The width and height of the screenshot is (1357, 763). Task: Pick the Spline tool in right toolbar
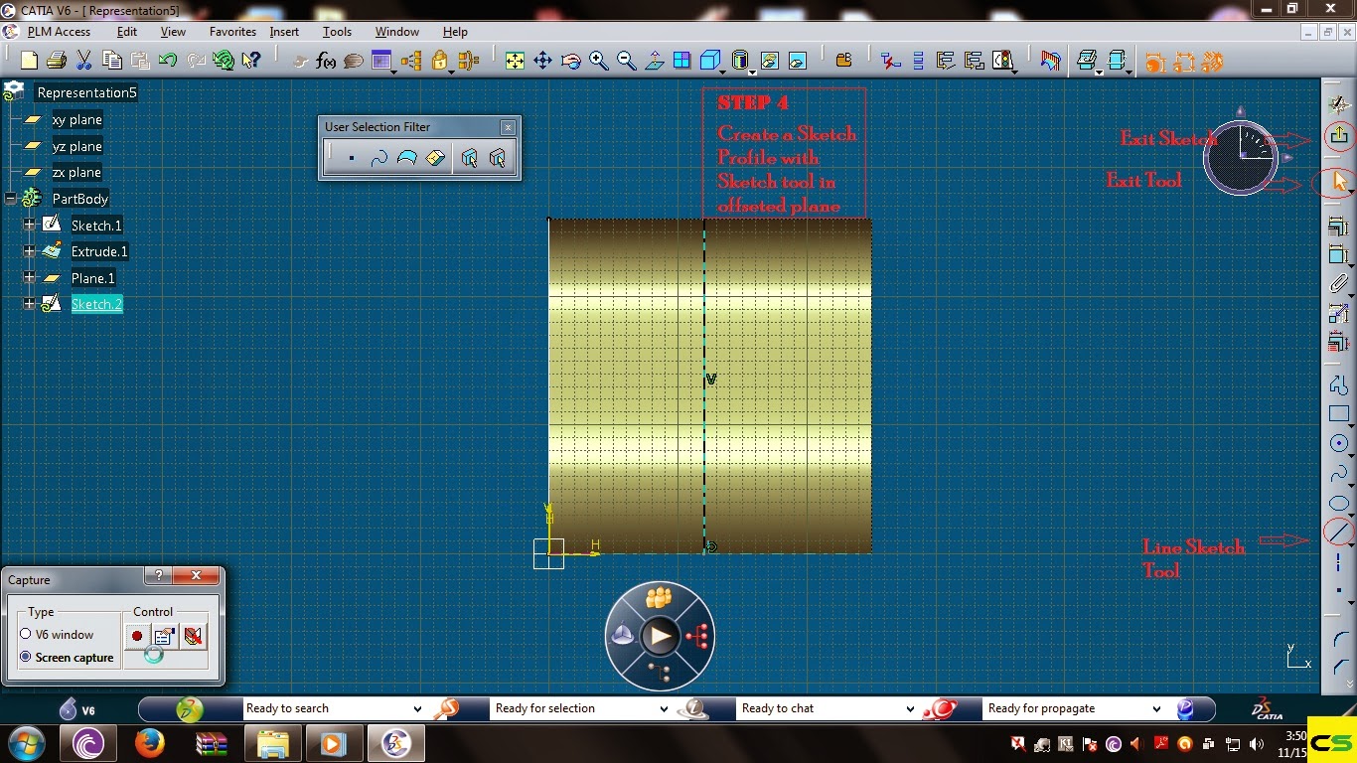point(1338,473)
